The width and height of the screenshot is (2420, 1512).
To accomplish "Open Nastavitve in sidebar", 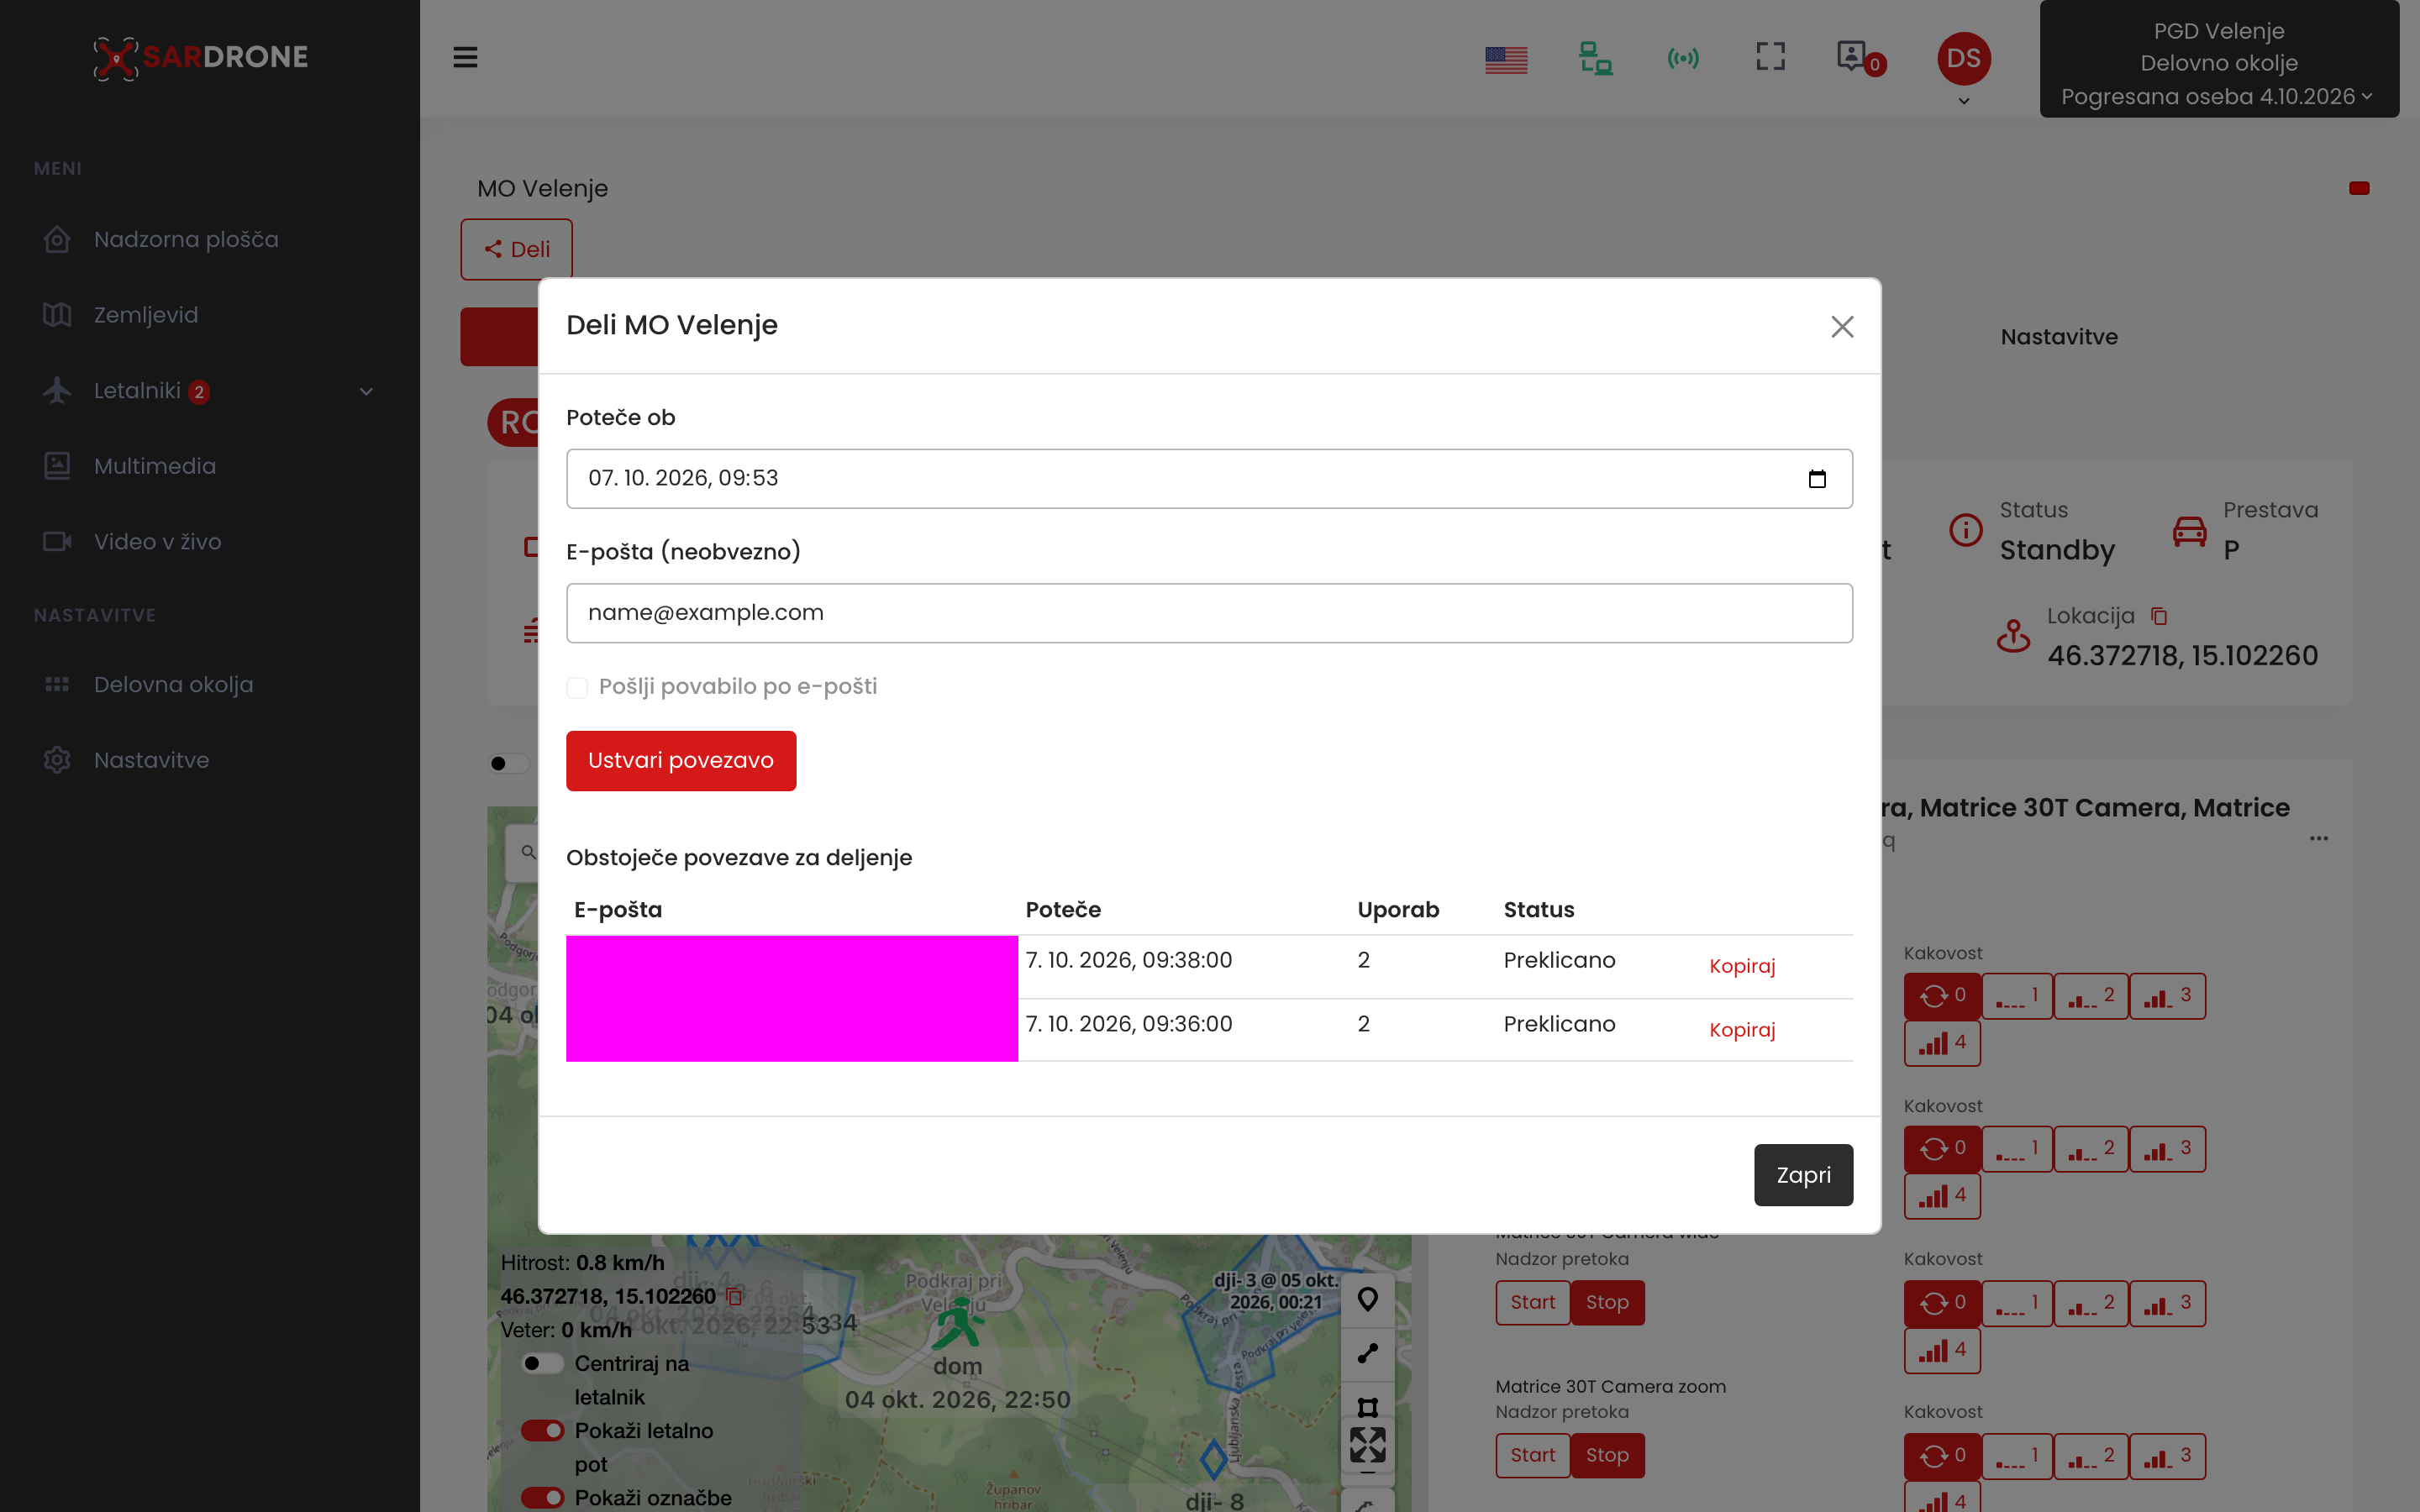I will [x=152, y=761].
